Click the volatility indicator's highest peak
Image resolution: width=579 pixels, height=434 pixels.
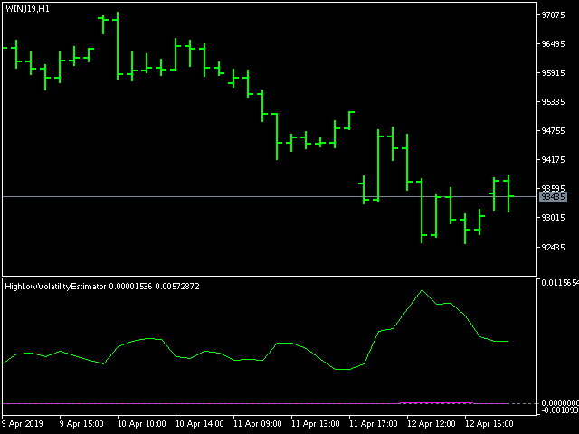422,290
